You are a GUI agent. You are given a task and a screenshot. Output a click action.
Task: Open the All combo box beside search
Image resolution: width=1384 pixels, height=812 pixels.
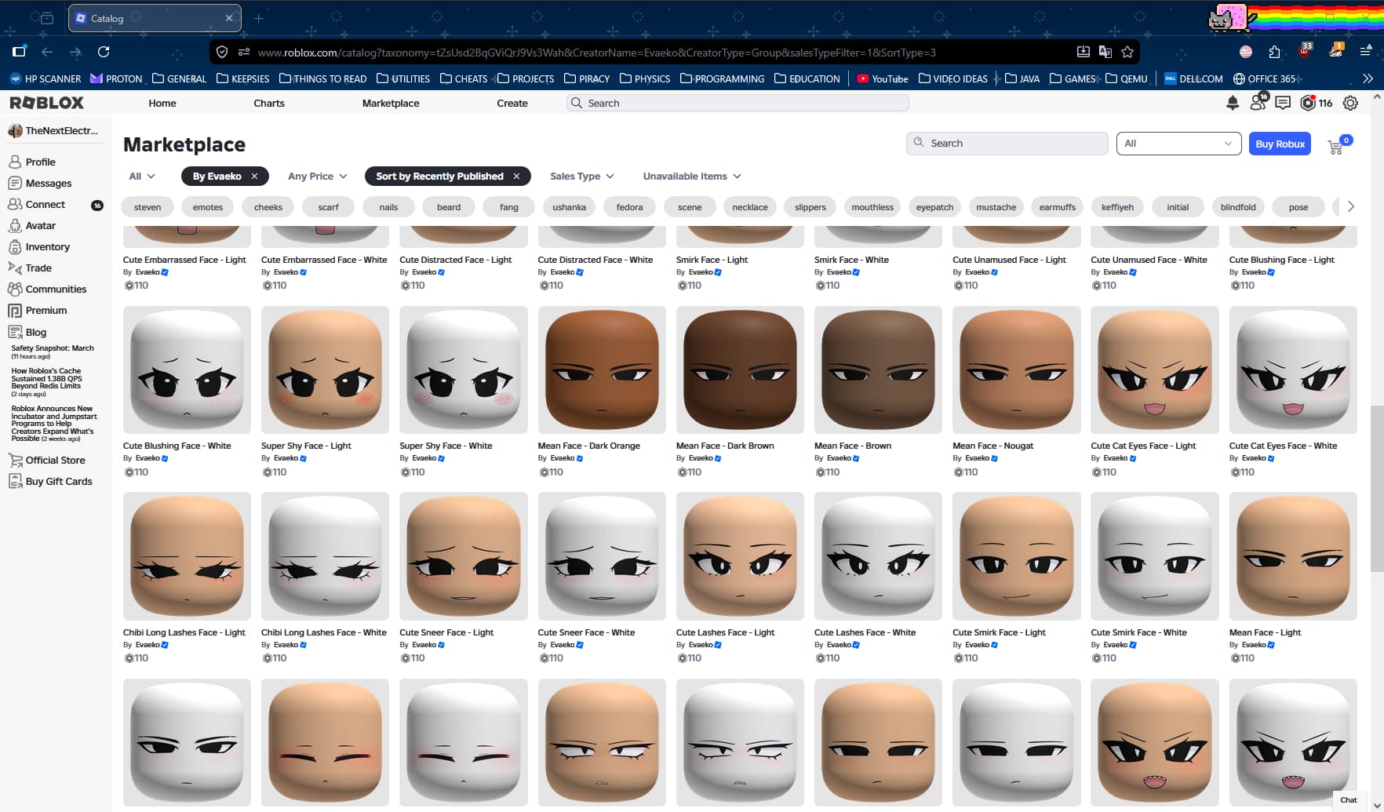click(1178, 144)
